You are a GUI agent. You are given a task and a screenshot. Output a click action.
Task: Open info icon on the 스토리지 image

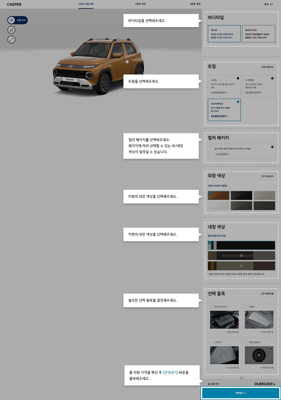(x=236, y=349)
